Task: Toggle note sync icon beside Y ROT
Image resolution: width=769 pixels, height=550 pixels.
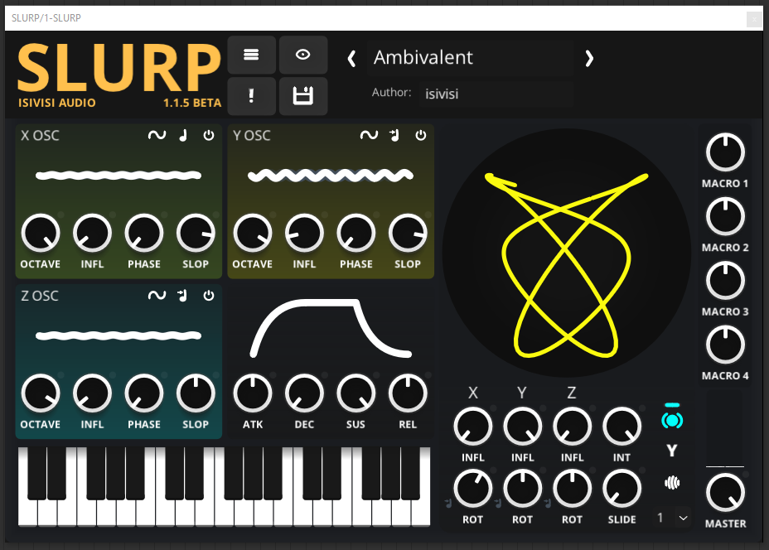Action: click(x=498, y=503)
